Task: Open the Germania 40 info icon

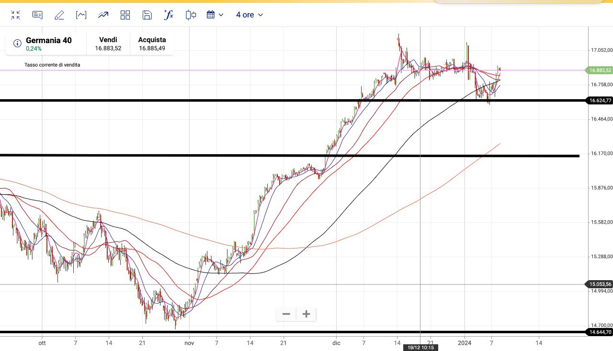Action: point(17,44)
